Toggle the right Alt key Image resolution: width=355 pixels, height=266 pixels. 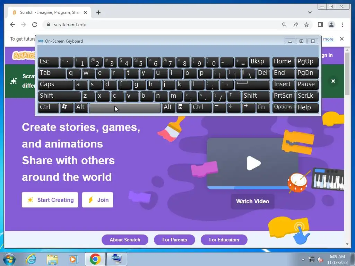click(x=168, y=108)
